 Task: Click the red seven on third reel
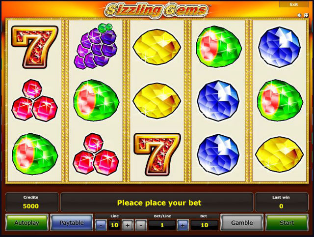157,154
